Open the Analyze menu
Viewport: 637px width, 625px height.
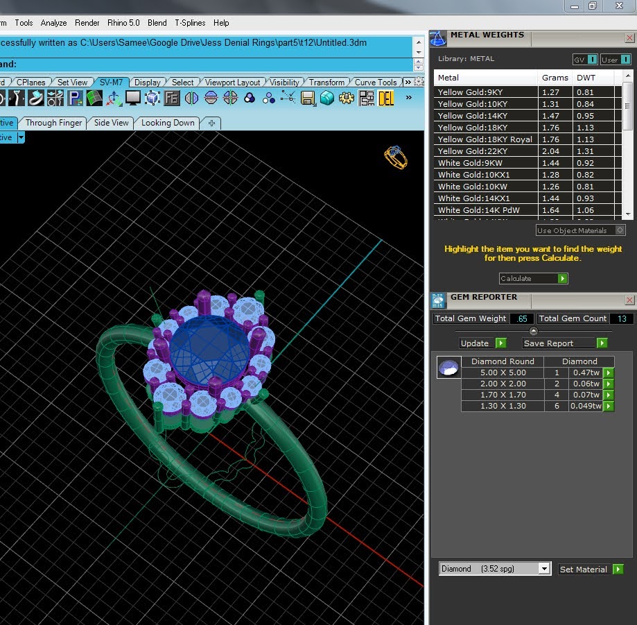tap(53, 23)
